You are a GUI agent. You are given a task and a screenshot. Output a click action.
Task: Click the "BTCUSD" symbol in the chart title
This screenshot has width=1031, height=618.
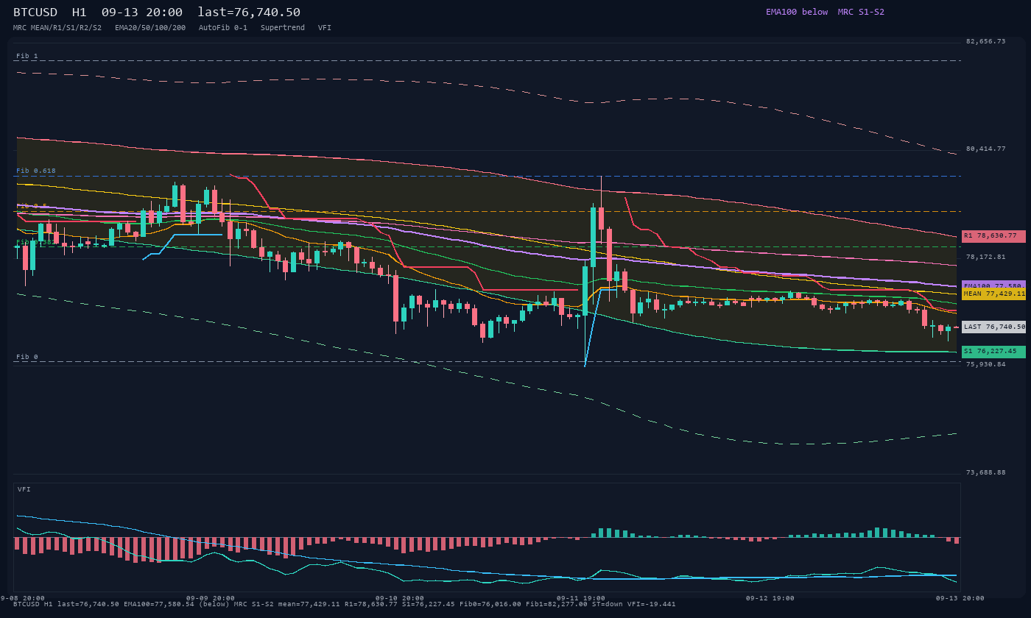35,12
